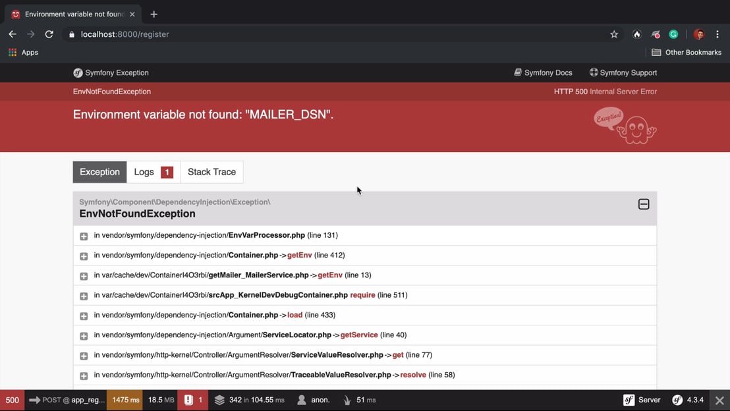The height and width of the screenshot is (411, 730).
Task: Open the Symfony Docs link
Action: [x=543, y=72]
